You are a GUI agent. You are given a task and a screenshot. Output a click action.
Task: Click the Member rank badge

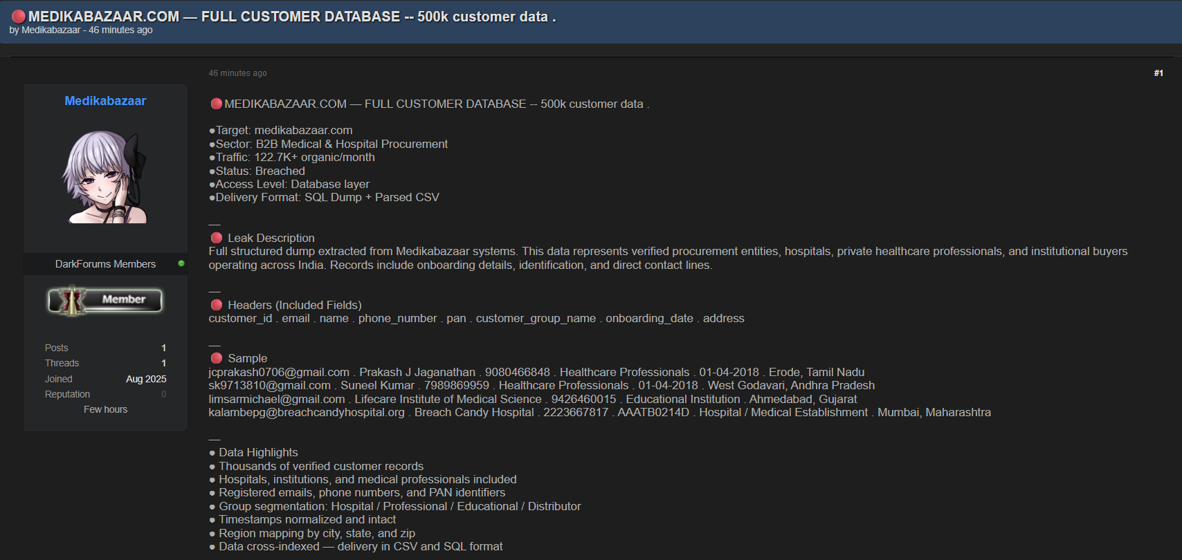(105, 300)
